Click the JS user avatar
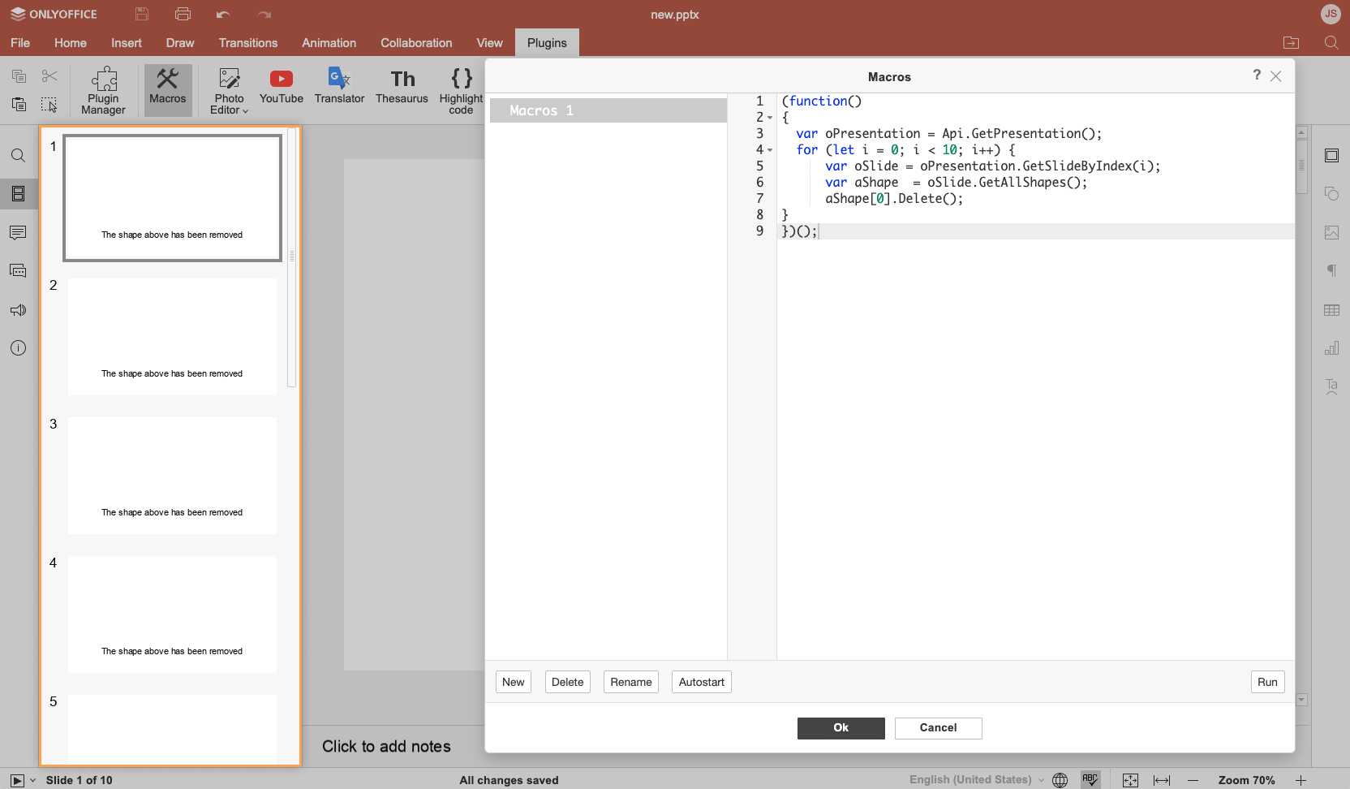This screenshot has width=1350, height=789. coord(1331,14)
